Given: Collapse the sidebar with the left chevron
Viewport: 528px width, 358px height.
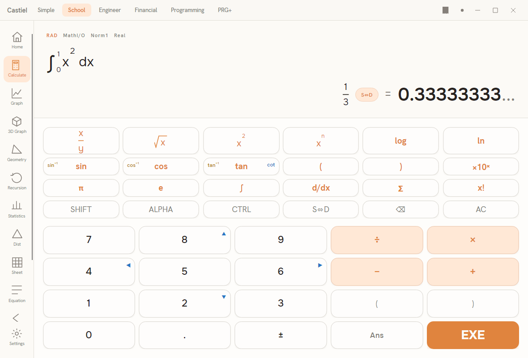Looking at the screenshot, I should click(x=16, y=318).
